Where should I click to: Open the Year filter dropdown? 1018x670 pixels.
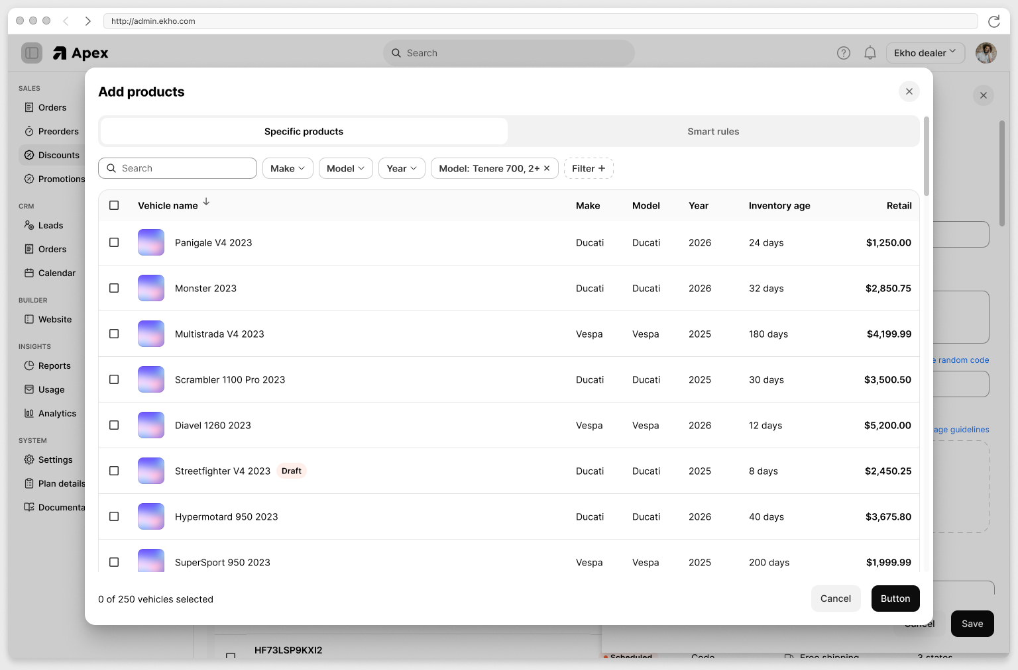tap(402, 168)
